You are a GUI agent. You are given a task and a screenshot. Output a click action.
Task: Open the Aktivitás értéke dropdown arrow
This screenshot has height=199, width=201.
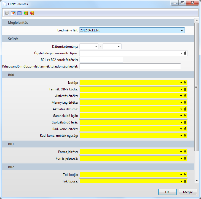pyautogui.click(x=181, y=96)
